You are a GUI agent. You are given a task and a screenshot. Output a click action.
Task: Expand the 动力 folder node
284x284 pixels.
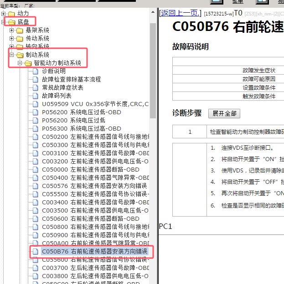pyautogui.click(x=4, y=14)
